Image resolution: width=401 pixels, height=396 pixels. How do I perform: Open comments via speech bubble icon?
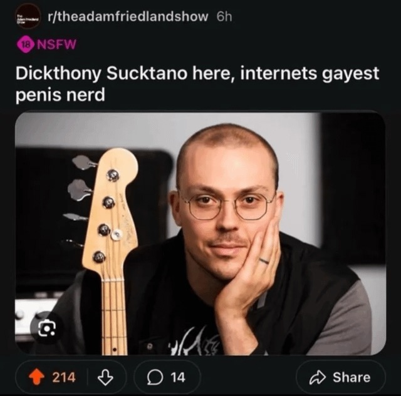coord(155,378)
